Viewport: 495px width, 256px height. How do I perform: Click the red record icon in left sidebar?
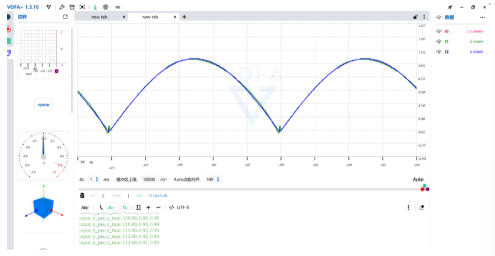[x=9, y=29]
